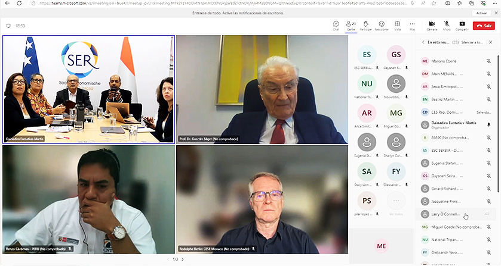
Task: Select Renzo Cárdenas PERU video tile
Action: coord(89,199)
